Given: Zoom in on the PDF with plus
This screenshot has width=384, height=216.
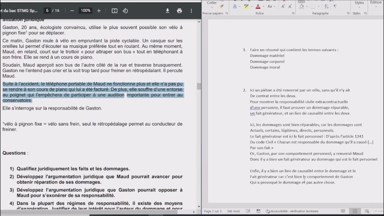Looking at the screenshot, I should [x=99, y=10].
